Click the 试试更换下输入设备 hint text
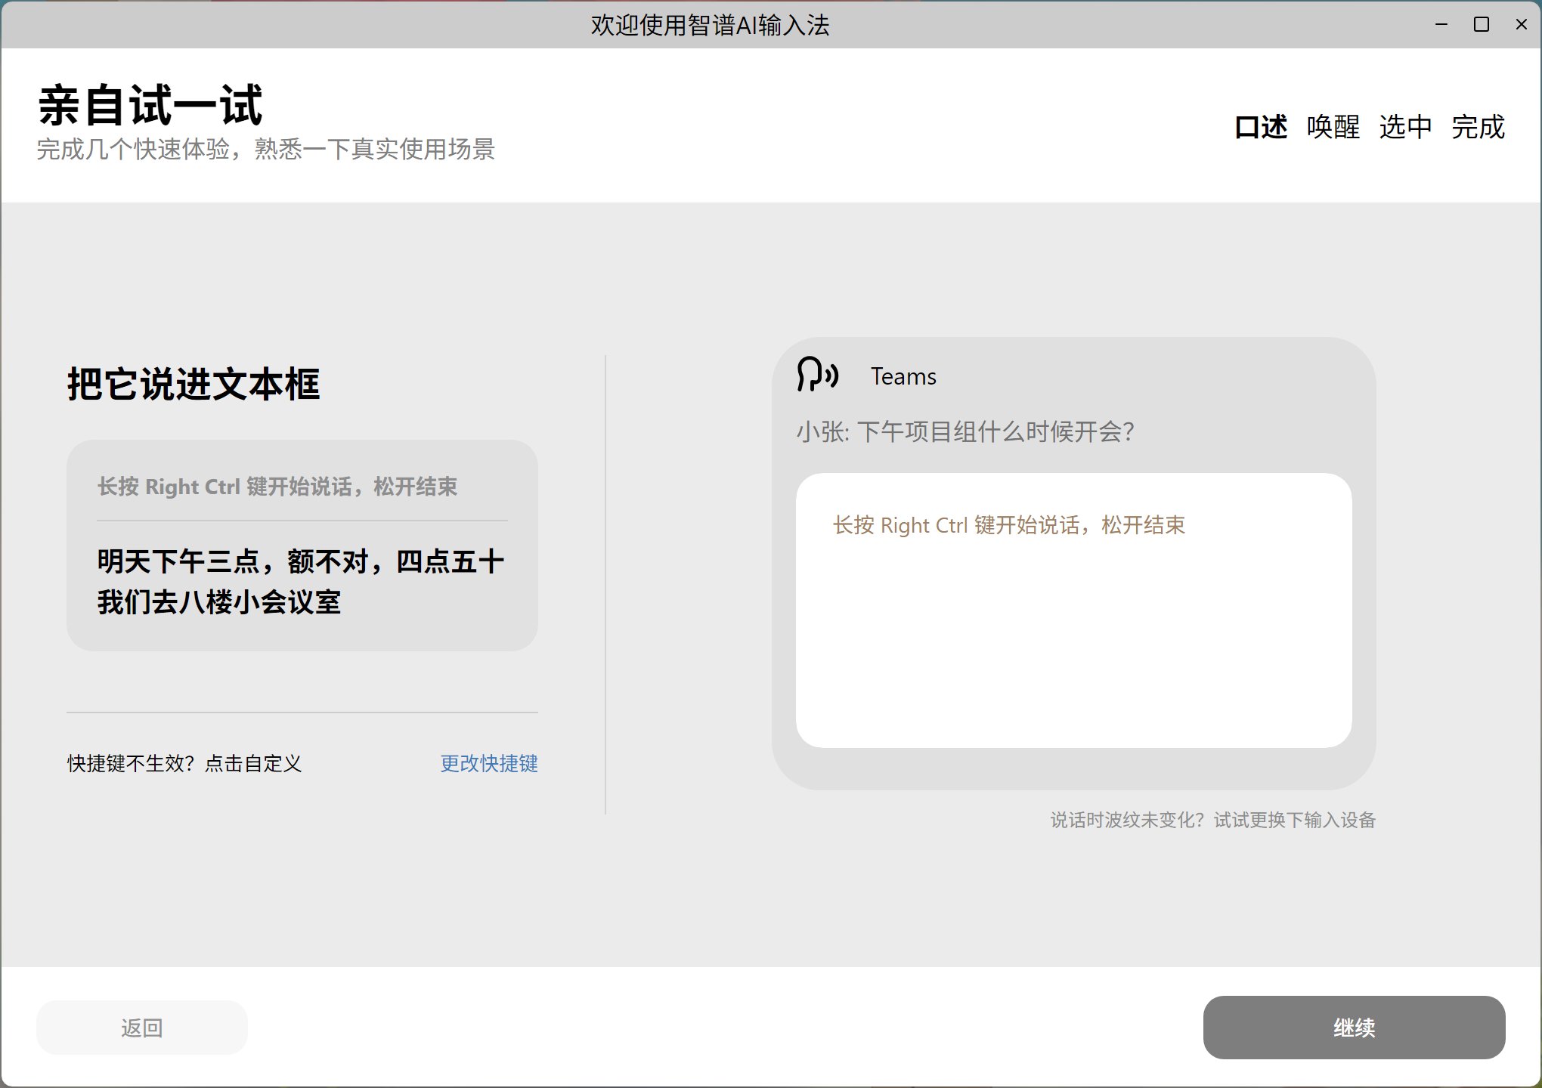This screenshot has height=1088, width=1542. tap(1294, 820)
